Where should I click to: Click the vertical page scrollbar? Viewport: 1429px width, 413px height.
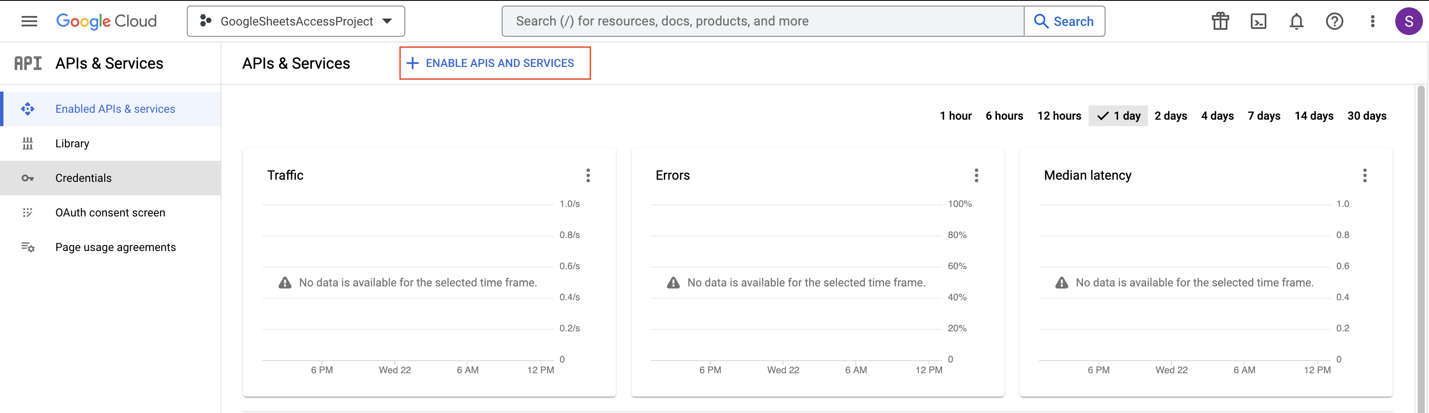coord(1421,248)
